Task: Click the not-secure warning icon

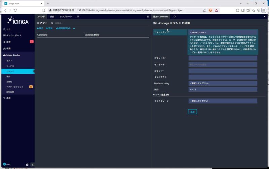Action: 50,10
